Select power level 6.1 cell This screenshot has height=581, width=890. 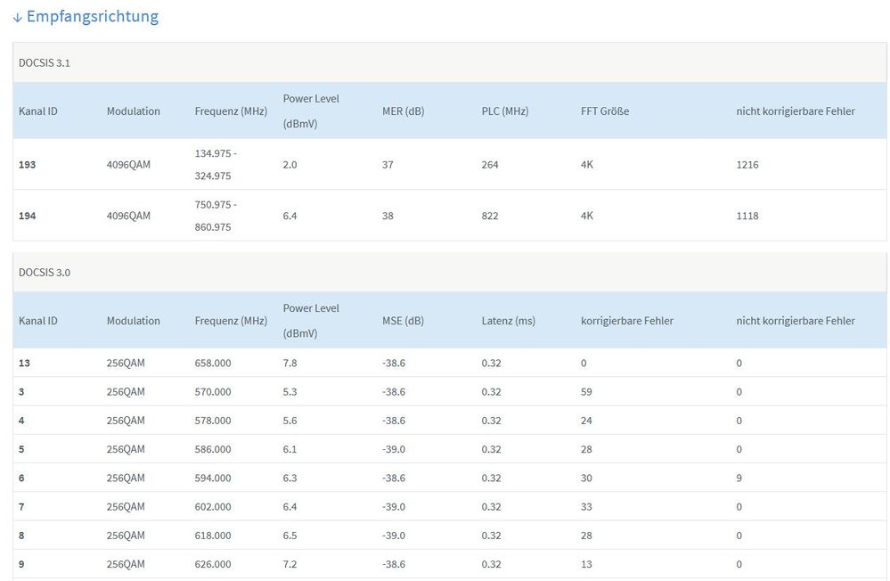(x=290, y=449)
